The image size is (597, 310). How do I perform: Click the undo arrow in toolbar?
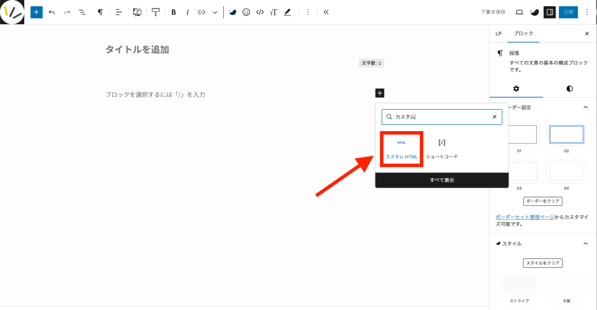(x=52, y=12)
